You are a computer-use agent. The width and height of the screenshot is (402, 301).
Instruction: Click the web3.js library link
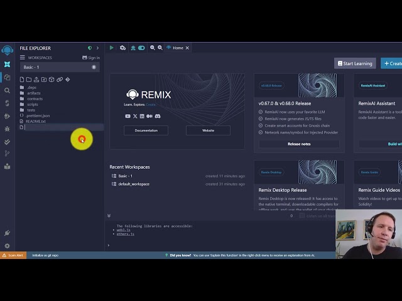point(123,230)
